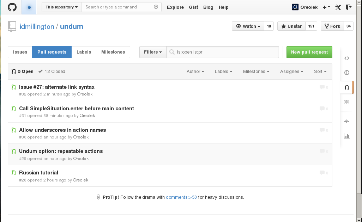The height and width of the screenshot is (222, 362).
Task: Click the repository book icon
Action: pyautogui.click(x=12, y=26)
